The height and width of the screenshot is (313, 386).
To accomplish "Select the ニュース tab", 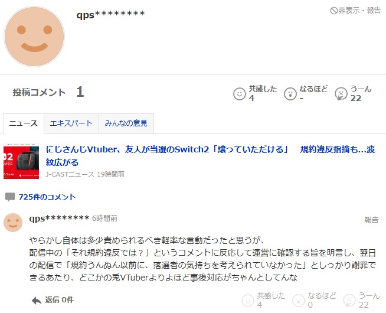I will point(24,123).
